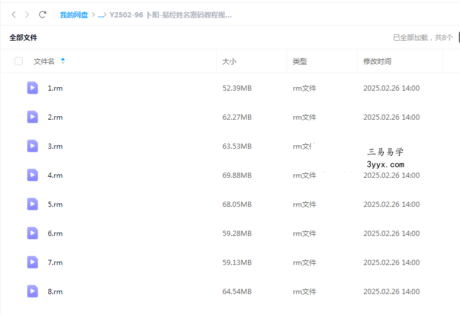This screenshot has height=315, width=460.
Task: Select the 全部文件 heading
Action: click(x=23, y=37)
